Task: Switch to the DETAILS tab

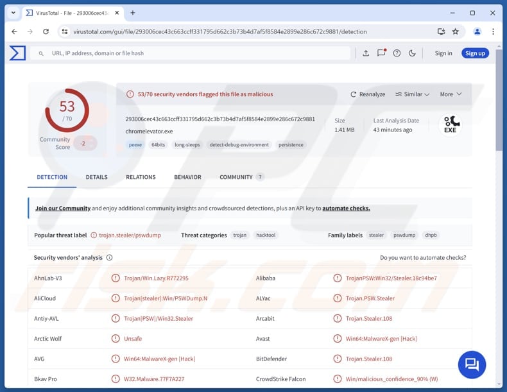Action: point(96,177)
